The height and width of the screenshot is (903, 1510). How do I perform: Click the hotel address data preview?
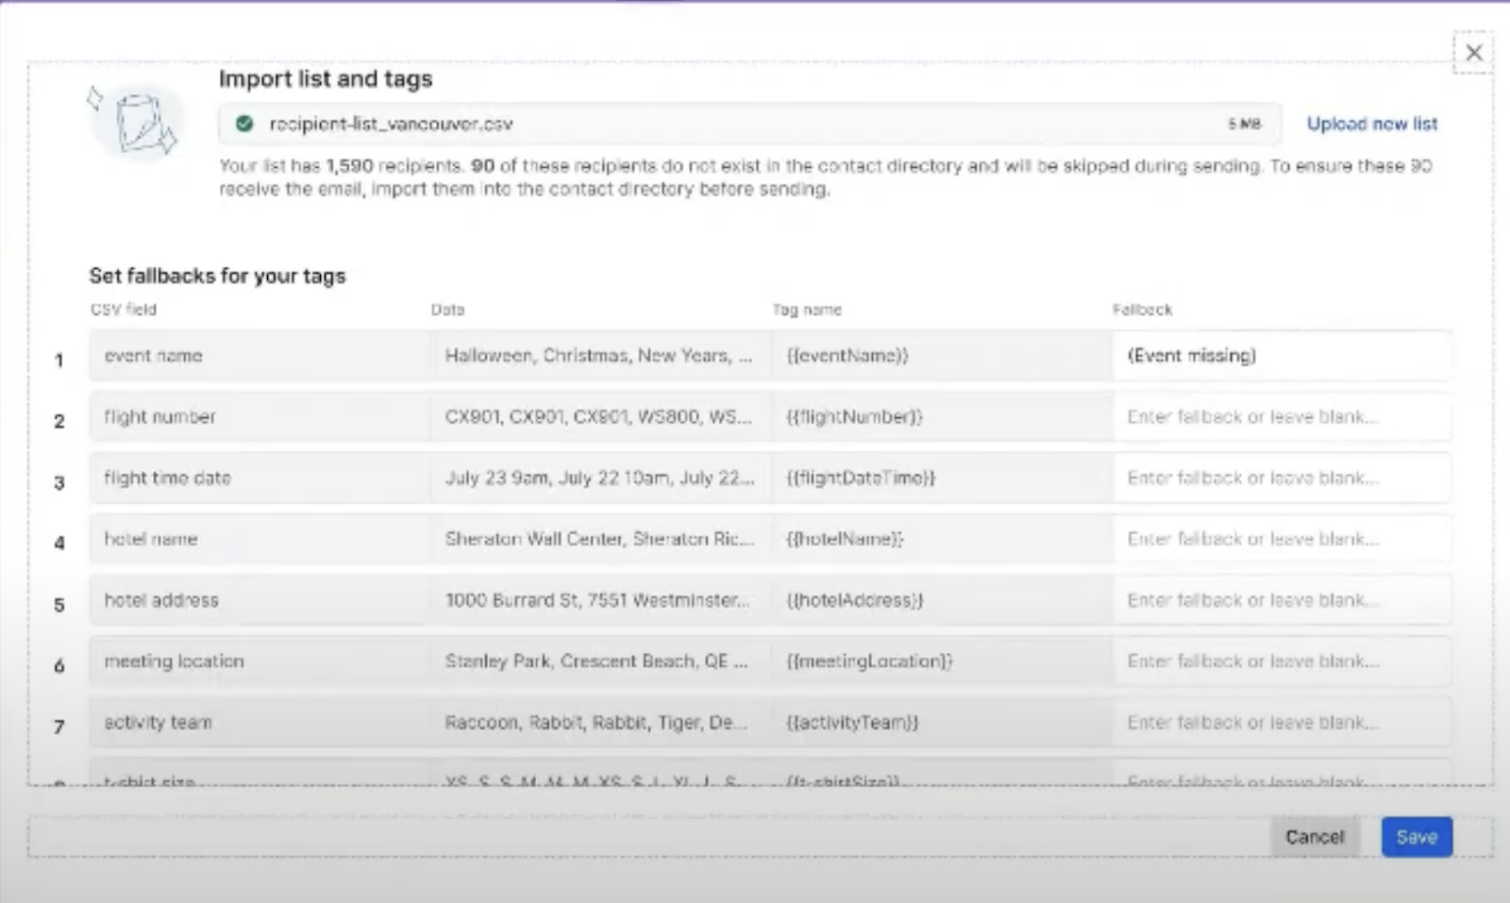coord(598,600)
